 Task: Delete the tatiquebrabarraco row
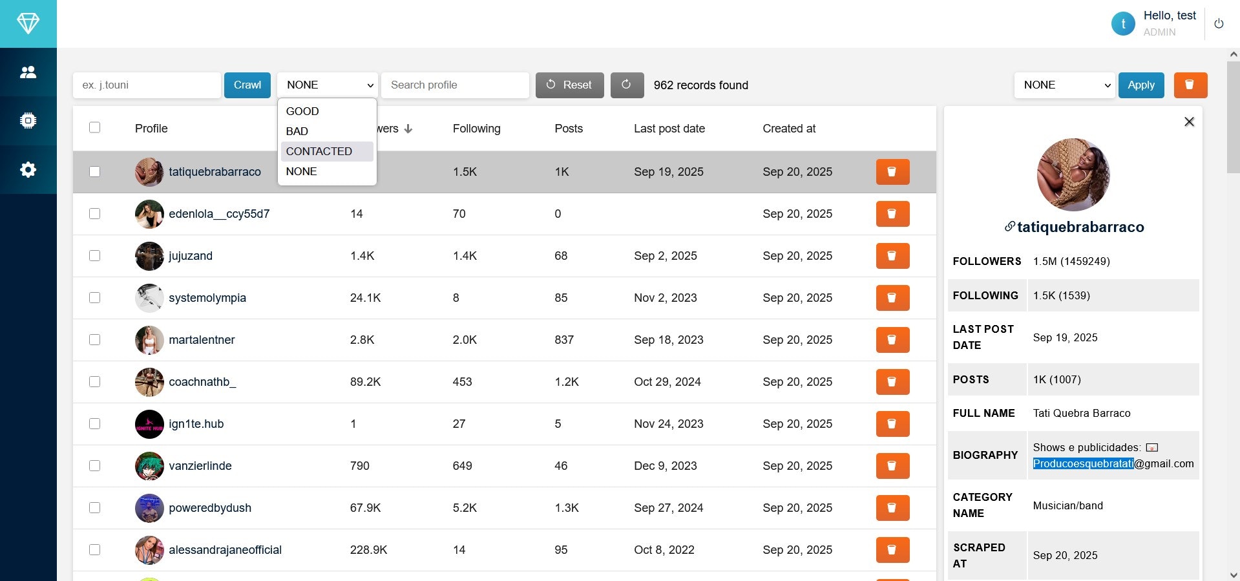point(892,172)
